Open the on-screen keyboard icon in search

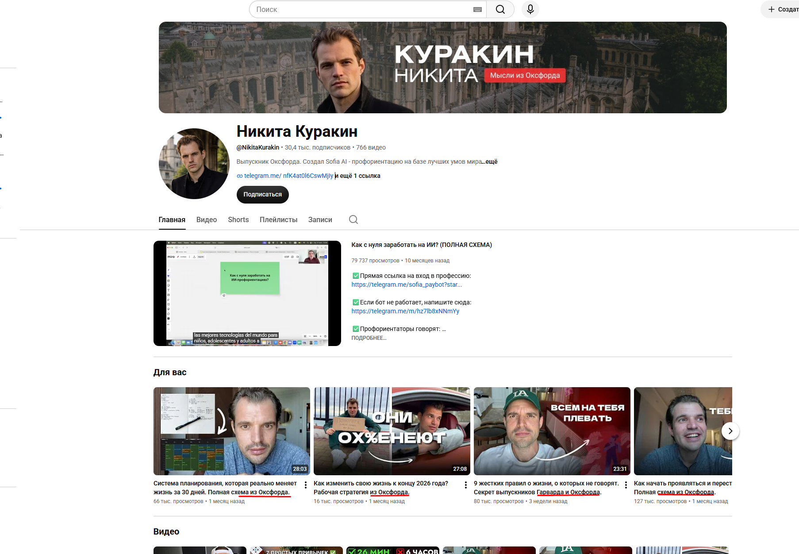point(477,9)
